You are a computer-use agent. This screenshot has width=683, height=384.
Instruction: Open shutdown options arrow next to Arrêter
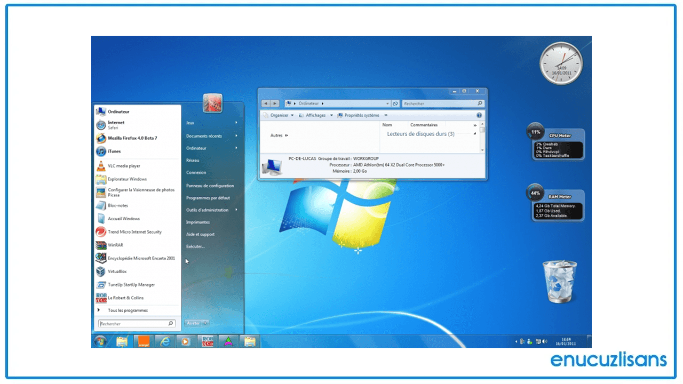pyautogui.click(x=206, y=323)
